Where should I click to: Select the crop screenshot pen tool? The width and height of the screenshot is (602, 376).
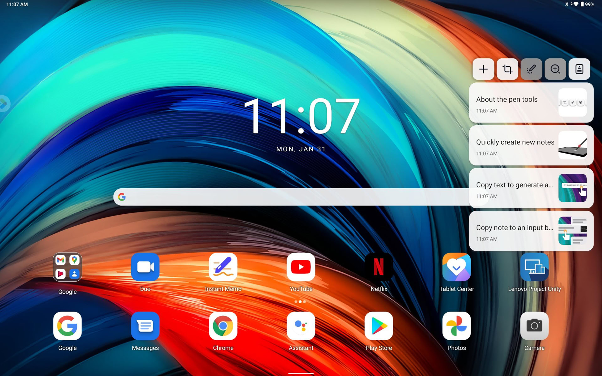coord(507,69)
